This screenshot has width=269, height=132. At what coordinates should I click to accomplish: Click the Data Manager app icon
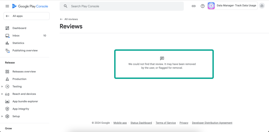click(x=211, y=6)
